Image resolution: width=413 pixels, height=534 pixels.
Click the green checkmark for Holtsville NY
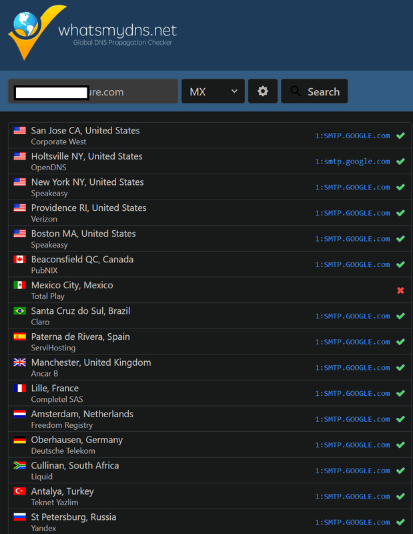click(400, 162)
